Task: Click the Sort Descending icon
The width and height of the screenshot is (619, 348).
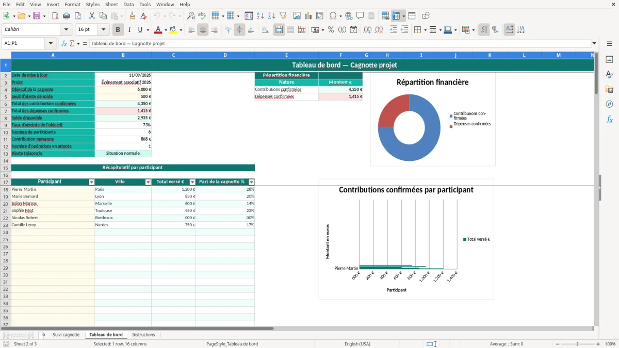Action: click(272, 16)
